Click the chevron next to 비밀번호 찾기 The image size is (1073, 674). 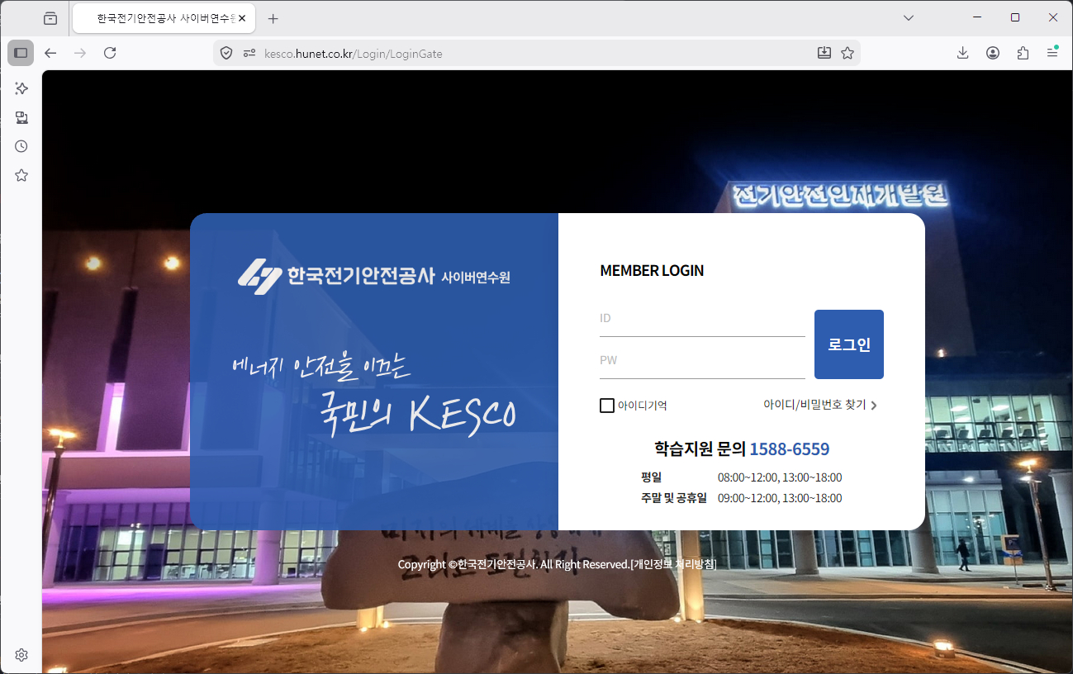(874, 406)
